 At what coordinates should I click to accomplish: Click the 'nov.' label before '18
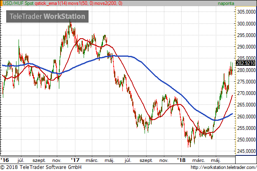pos(164,160)
